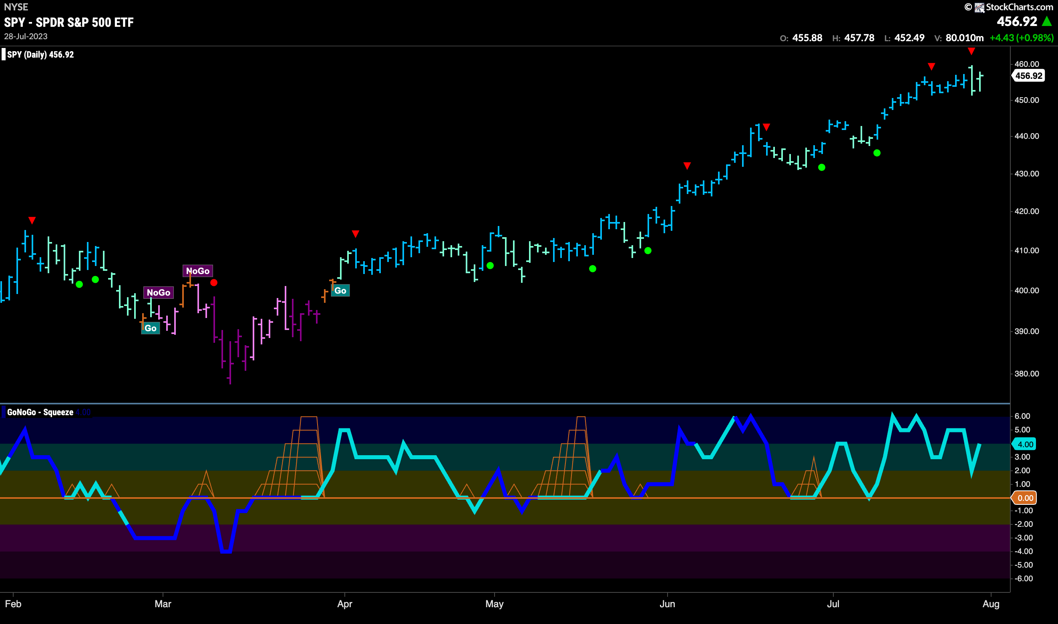
Task: Click the 6.00 oscillator axis label
Action: pyautogui.click(x=1023, y=416)
